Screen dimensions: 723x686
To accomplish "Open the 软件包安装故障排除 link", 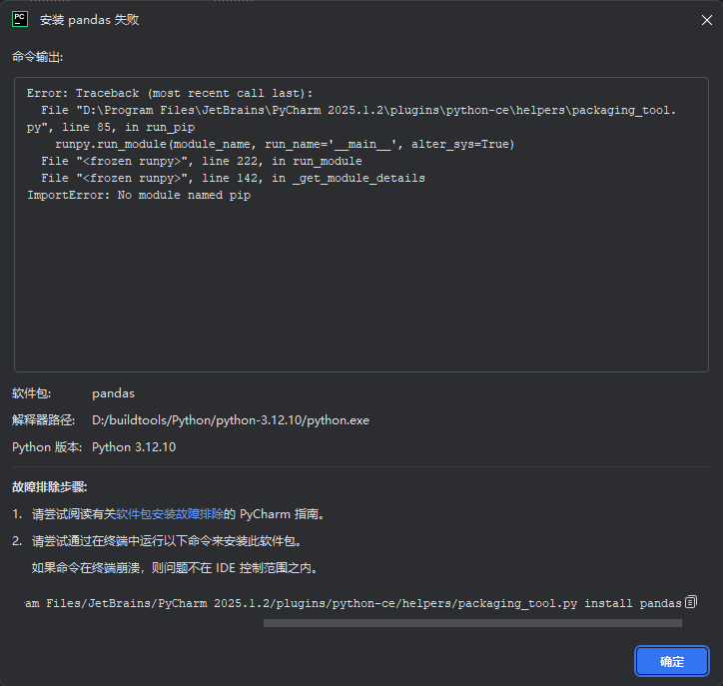I will pos(169,514).
